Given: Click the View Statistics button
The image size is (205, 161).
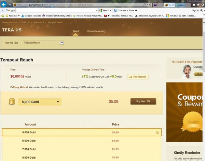Looking at the screenshot, I should pyautogui.click(x=138, y=77).
